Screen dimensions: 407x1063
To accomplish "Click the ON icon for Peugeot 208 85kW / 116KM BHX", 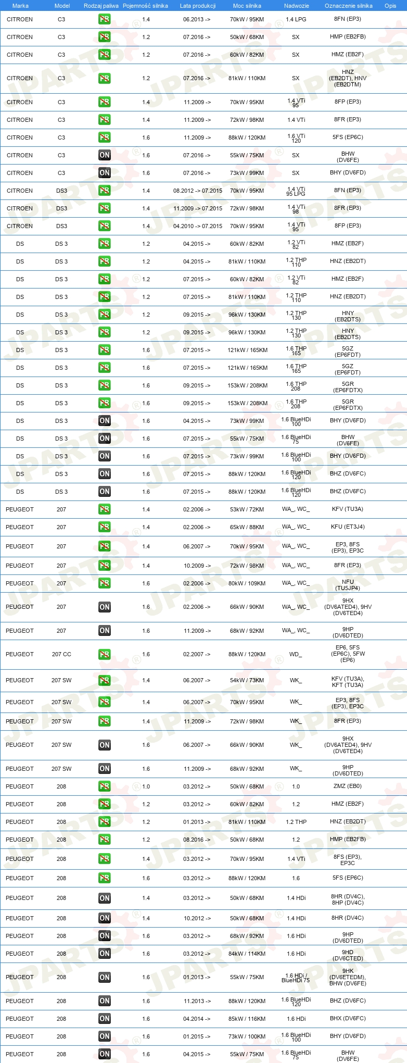I will (104, 1019).
